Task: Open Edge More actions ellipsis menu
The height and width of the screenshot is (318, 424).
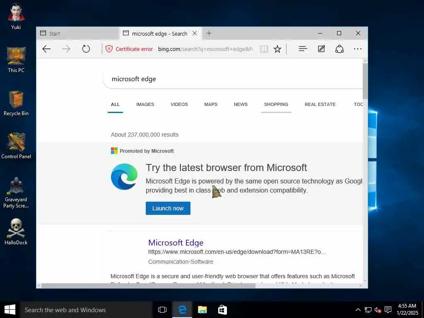Action: [x=357, y=49]
